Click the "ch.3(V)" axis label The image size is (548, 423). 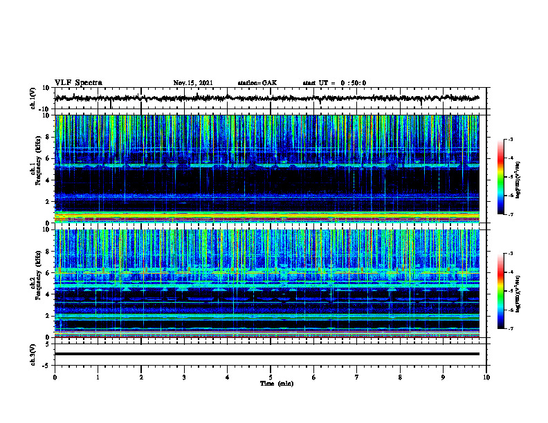point(33,355)
